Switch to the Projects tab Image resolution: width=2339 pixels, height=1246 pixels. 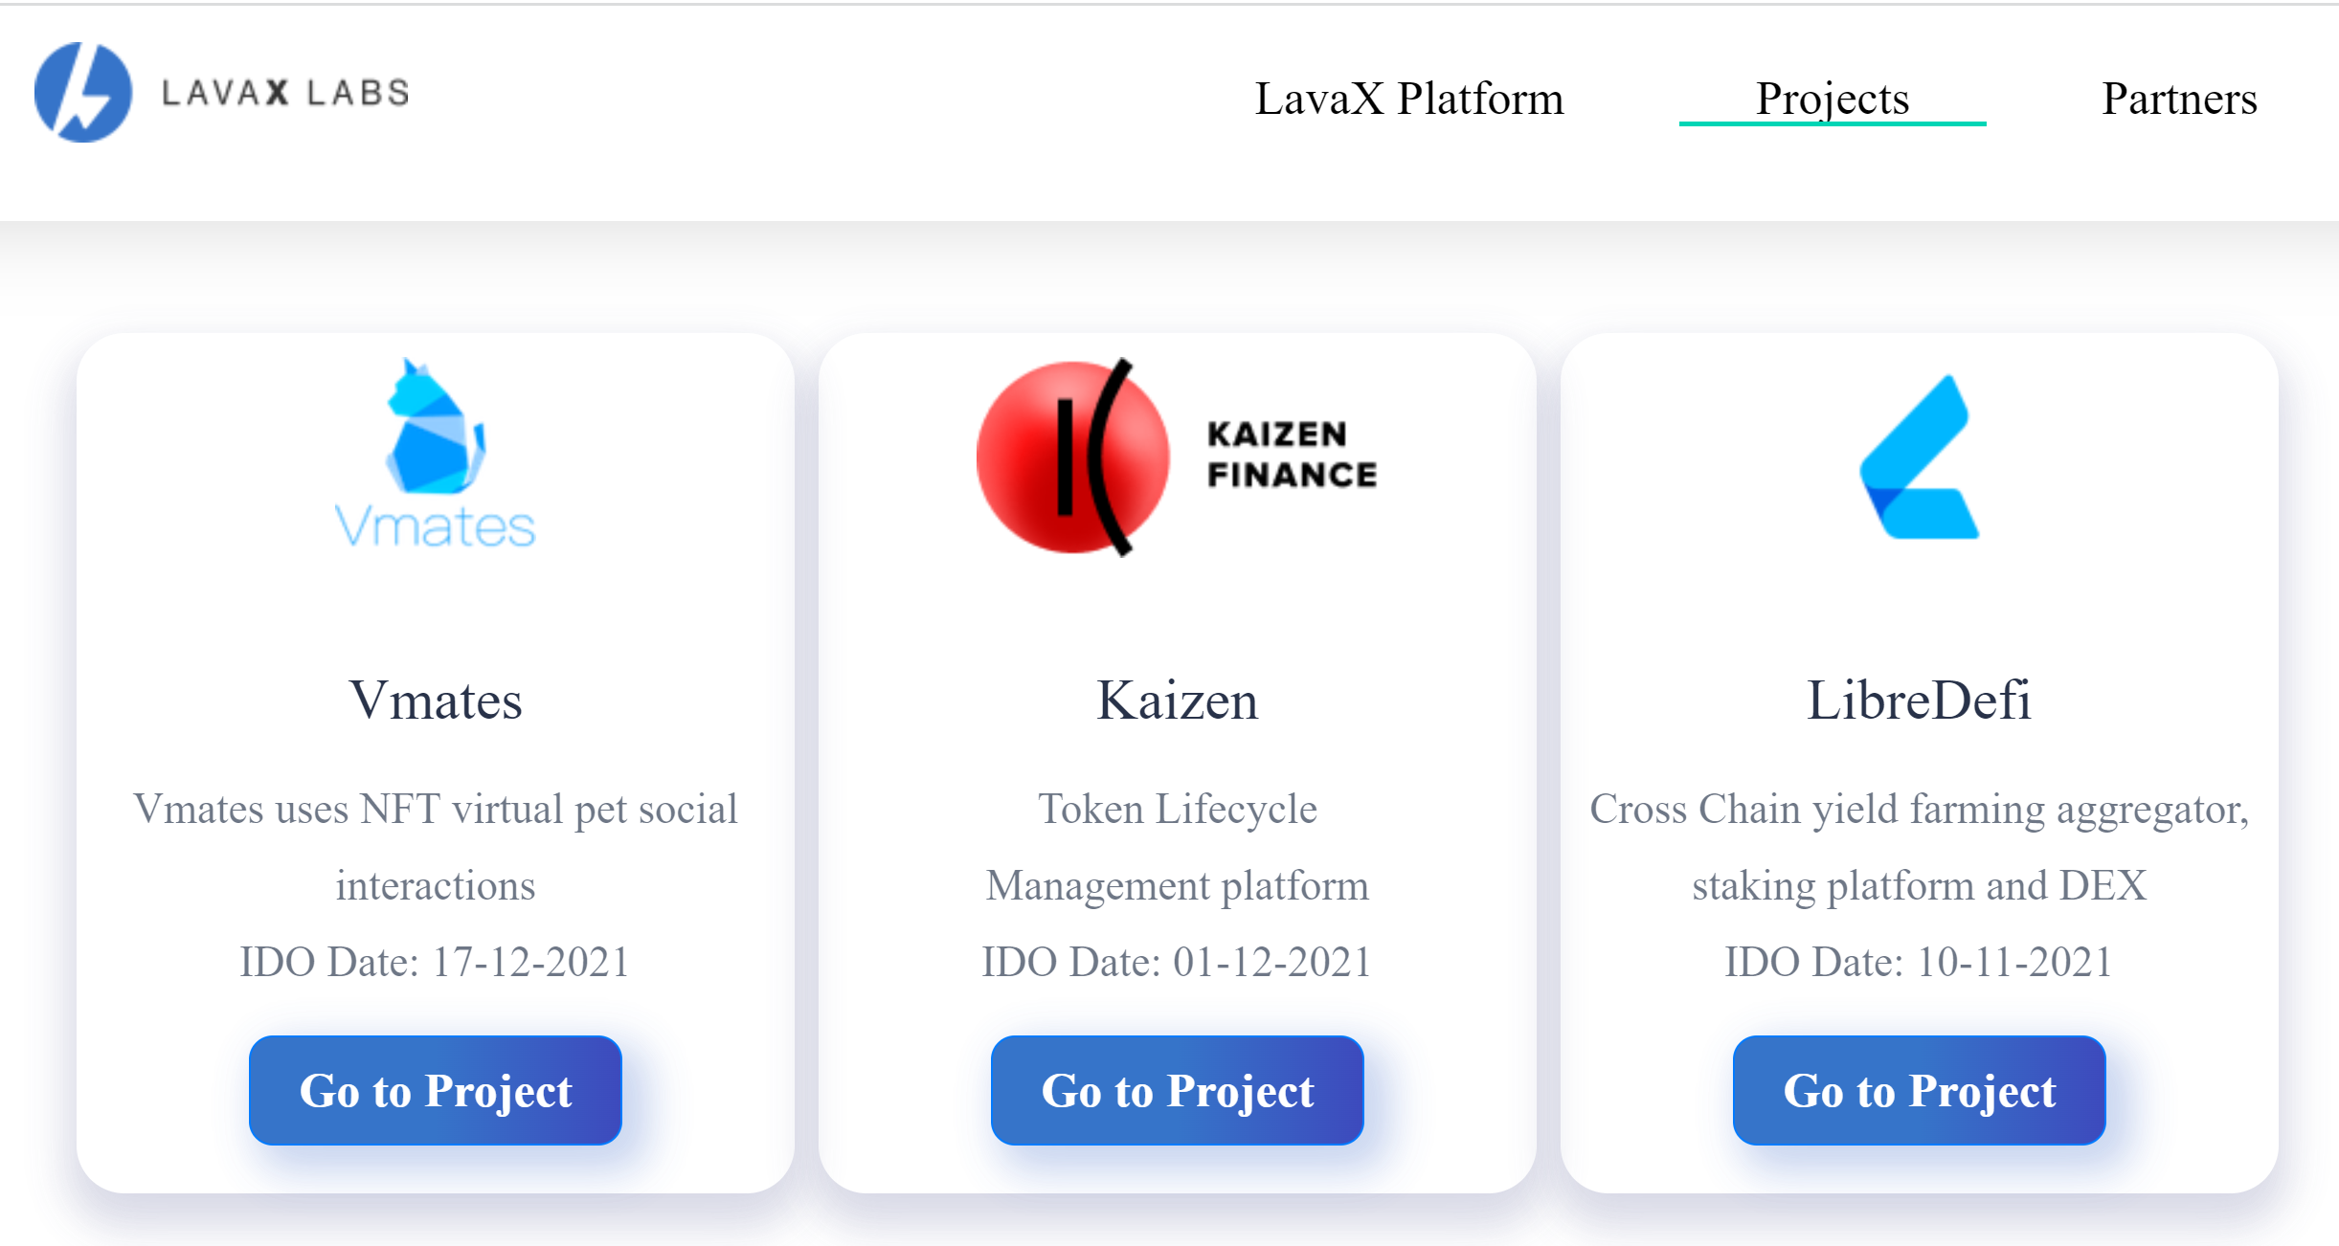tap(1833, 99)
